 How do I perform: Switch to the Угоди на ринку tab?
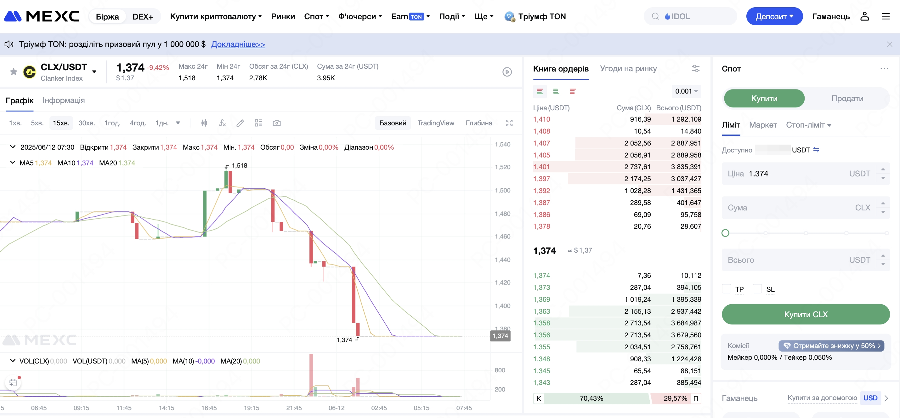click(x=628, y=68)
